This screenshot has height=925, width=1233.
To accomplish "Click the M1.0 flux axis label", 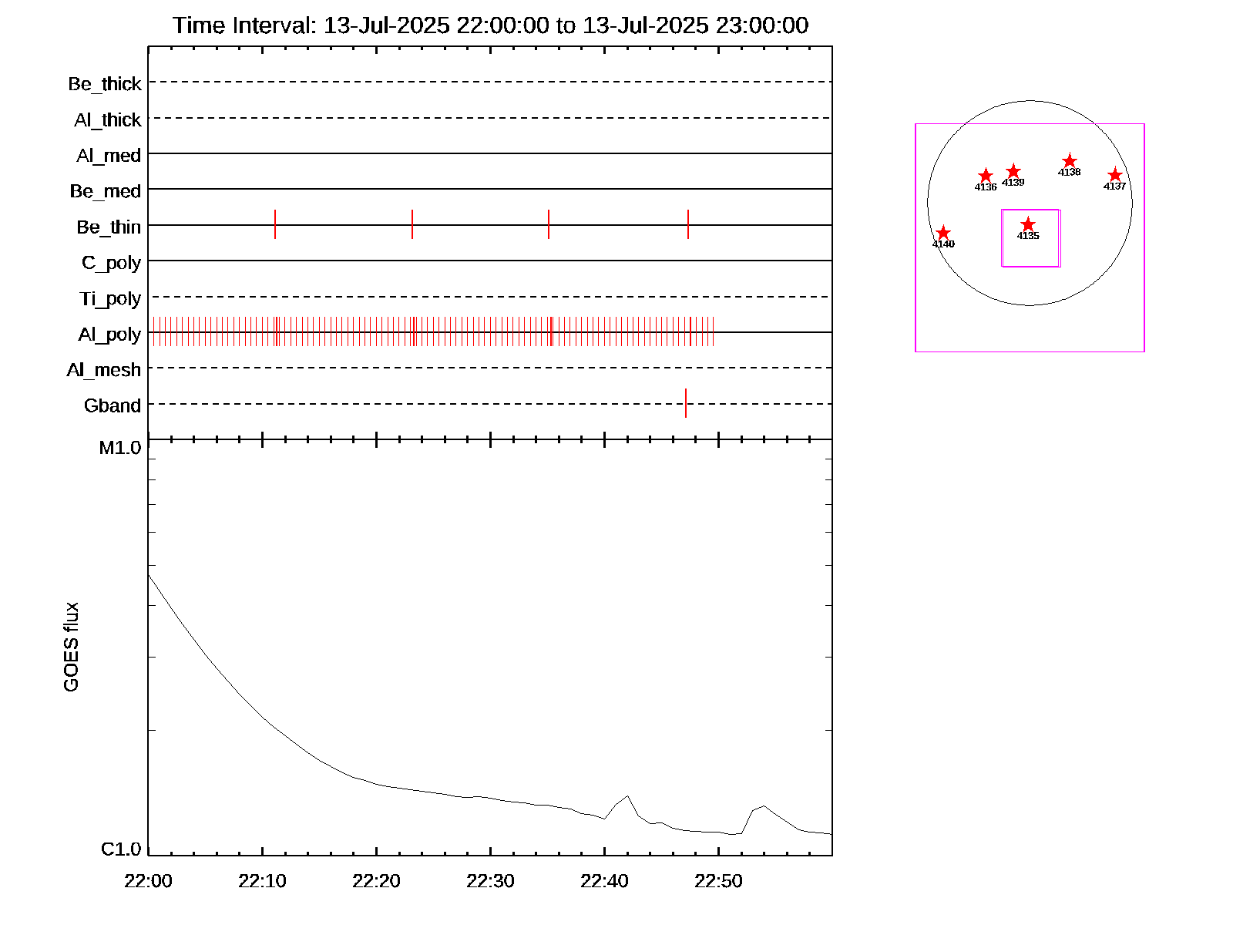I will tap(120, 448).
